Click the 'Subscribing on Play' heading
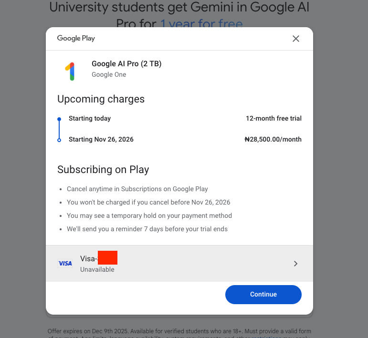The height and width of the screenshot is (338, 368). point(103,169)
